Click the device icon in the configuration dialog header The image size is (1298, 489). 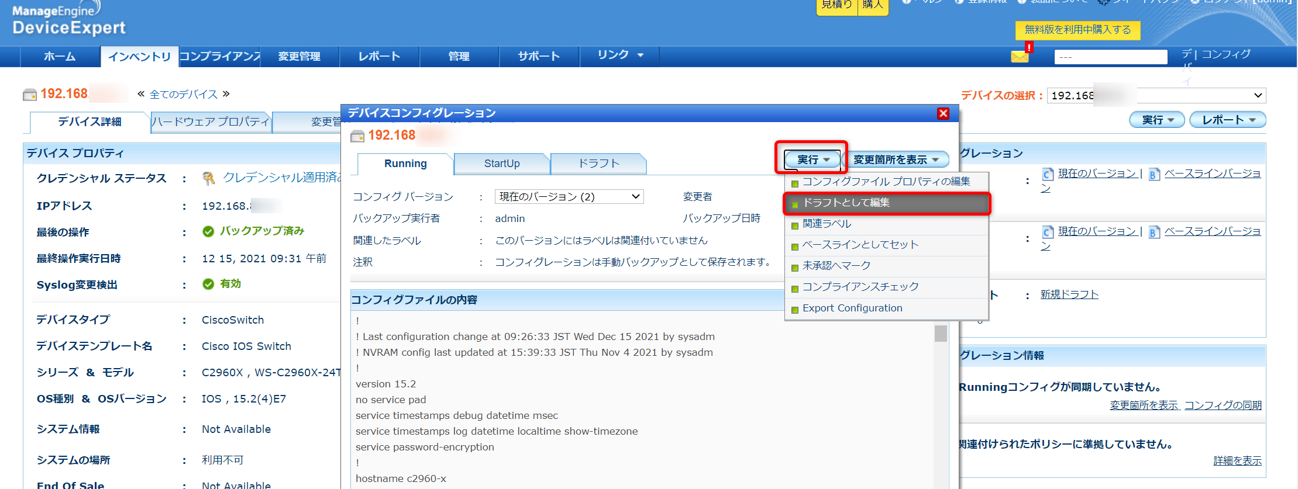click(x=357, y=136)
